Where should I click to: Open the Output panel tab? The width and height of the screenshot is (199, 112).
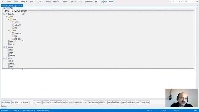pos(4,106)
